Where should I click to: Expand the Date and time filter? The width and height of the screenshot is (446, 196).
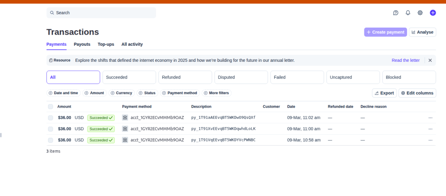click(x=63, y=93)
